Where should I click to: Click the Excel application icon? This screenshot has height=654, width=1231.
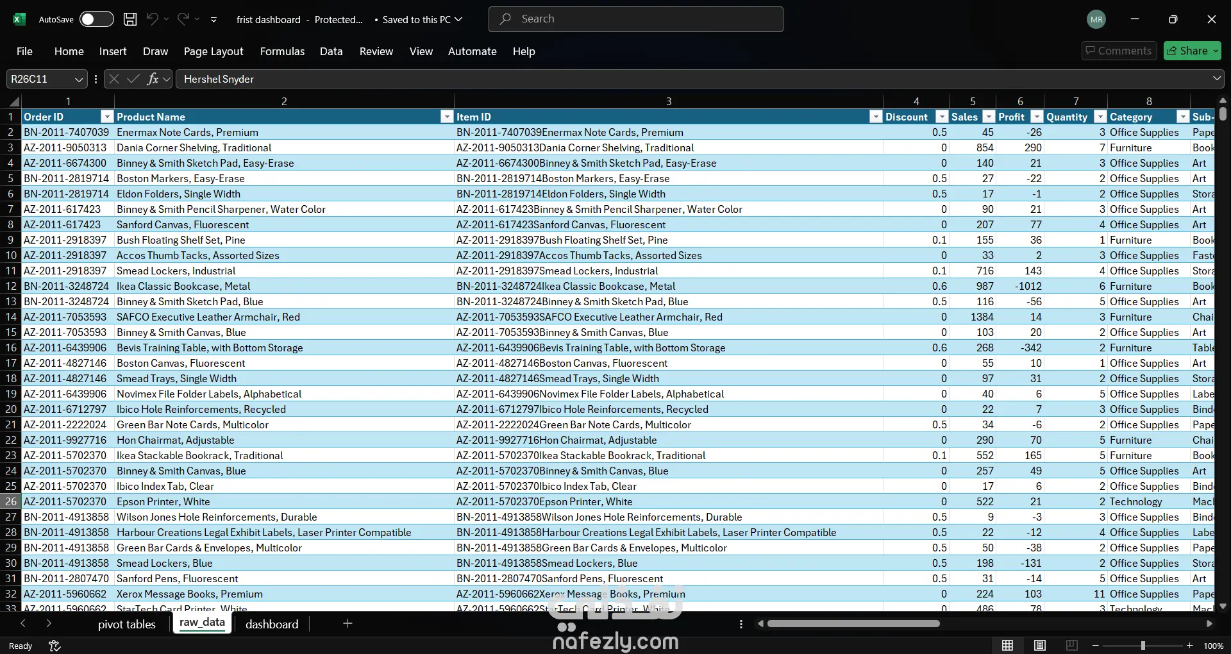click(x=19, y=19)
